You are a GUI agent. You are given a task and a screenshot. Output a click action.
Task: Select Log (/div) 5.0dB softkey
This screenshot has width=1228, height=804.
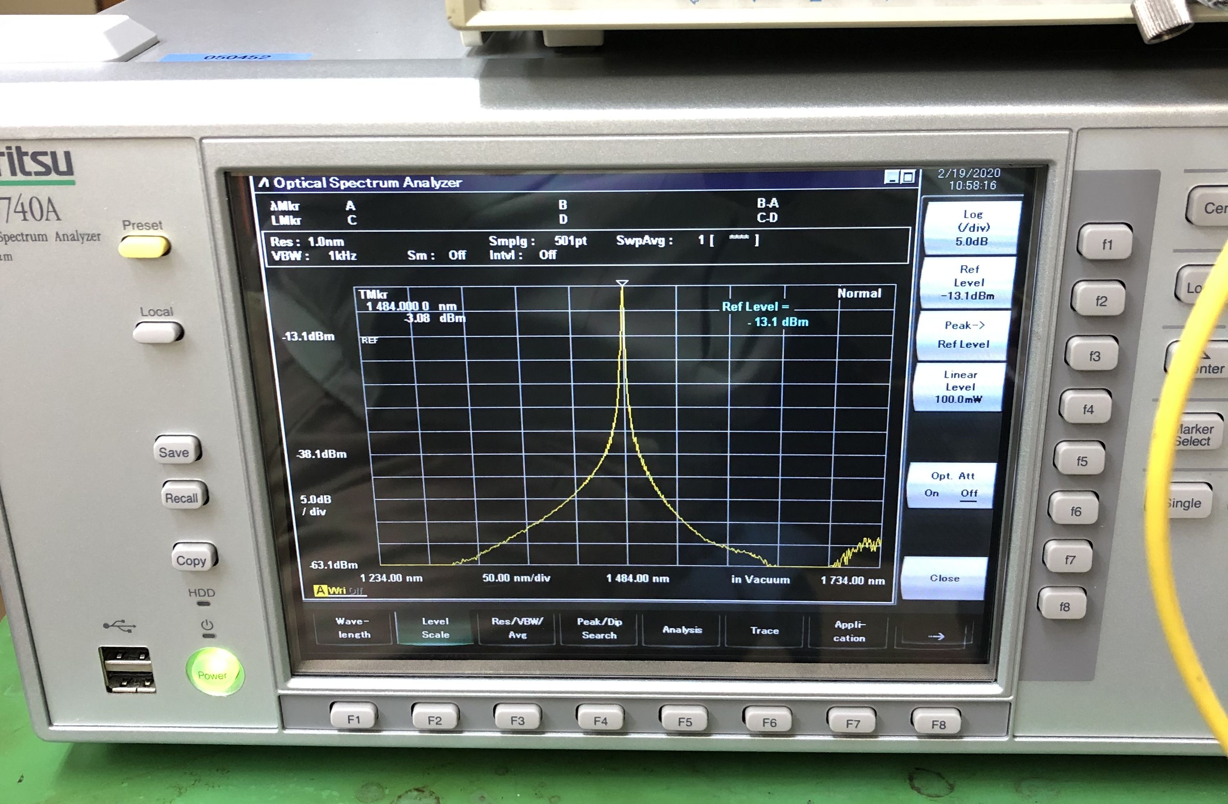[x=972, y=227]
